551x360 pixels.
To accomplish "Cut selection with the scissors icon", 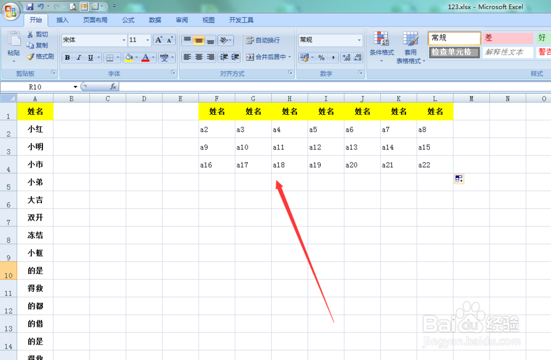I will pos(30,34).
